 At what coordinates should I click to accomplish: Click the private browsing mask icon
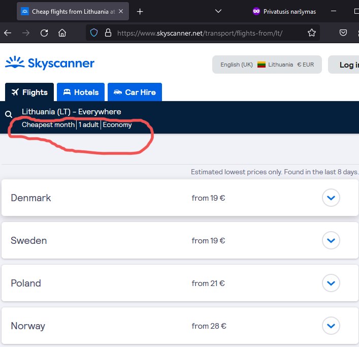(256, 11)
